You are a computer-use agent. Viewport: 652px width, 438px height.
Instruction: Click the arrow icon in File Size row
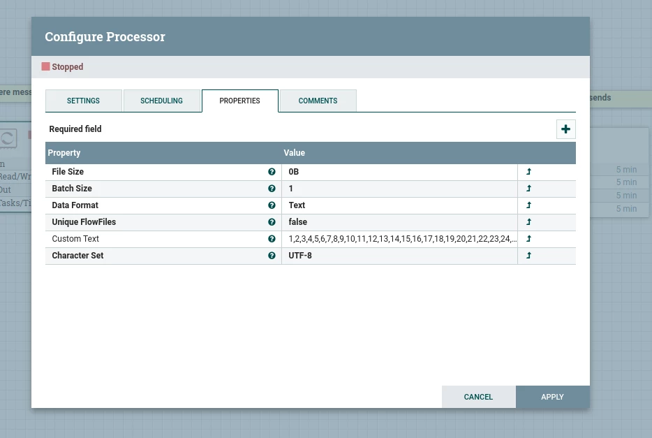point(528,171)
